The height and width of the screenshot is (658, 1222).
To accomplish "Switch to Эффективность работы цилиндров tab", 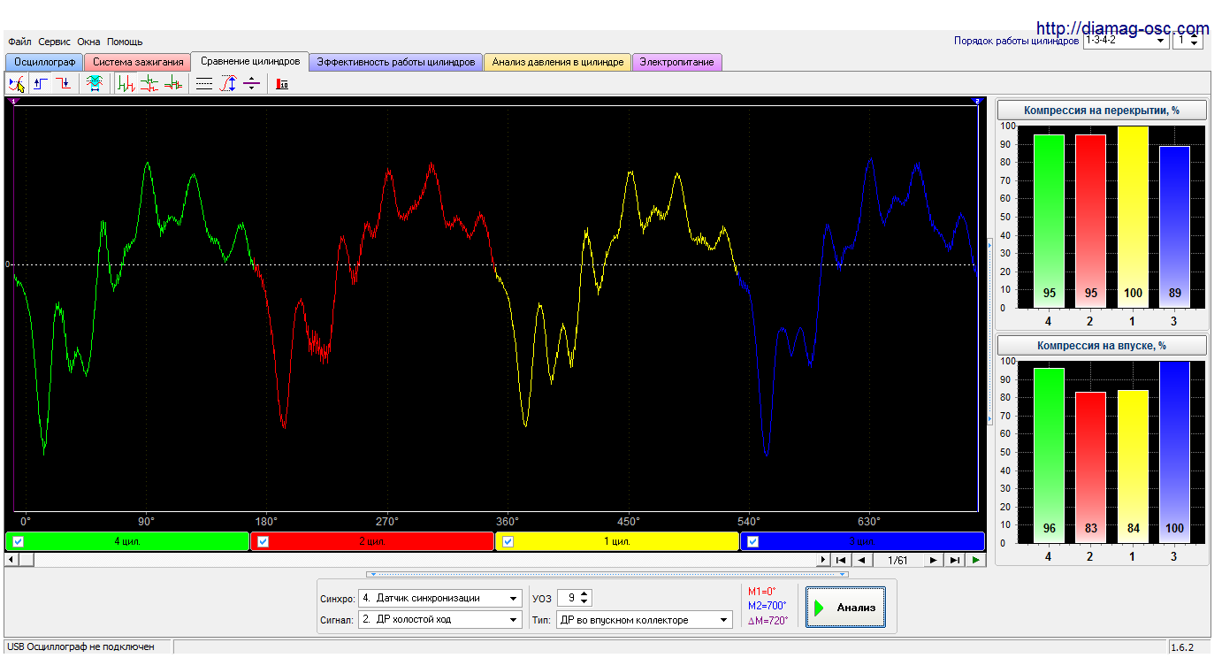I will point(396,62).
